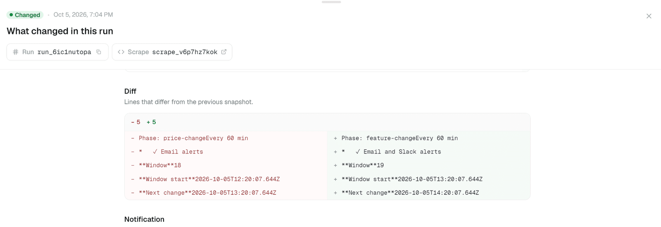Open scrape link external icon
Image resolution: width=661 pixels, height=227 pixels.
(224, 52)
